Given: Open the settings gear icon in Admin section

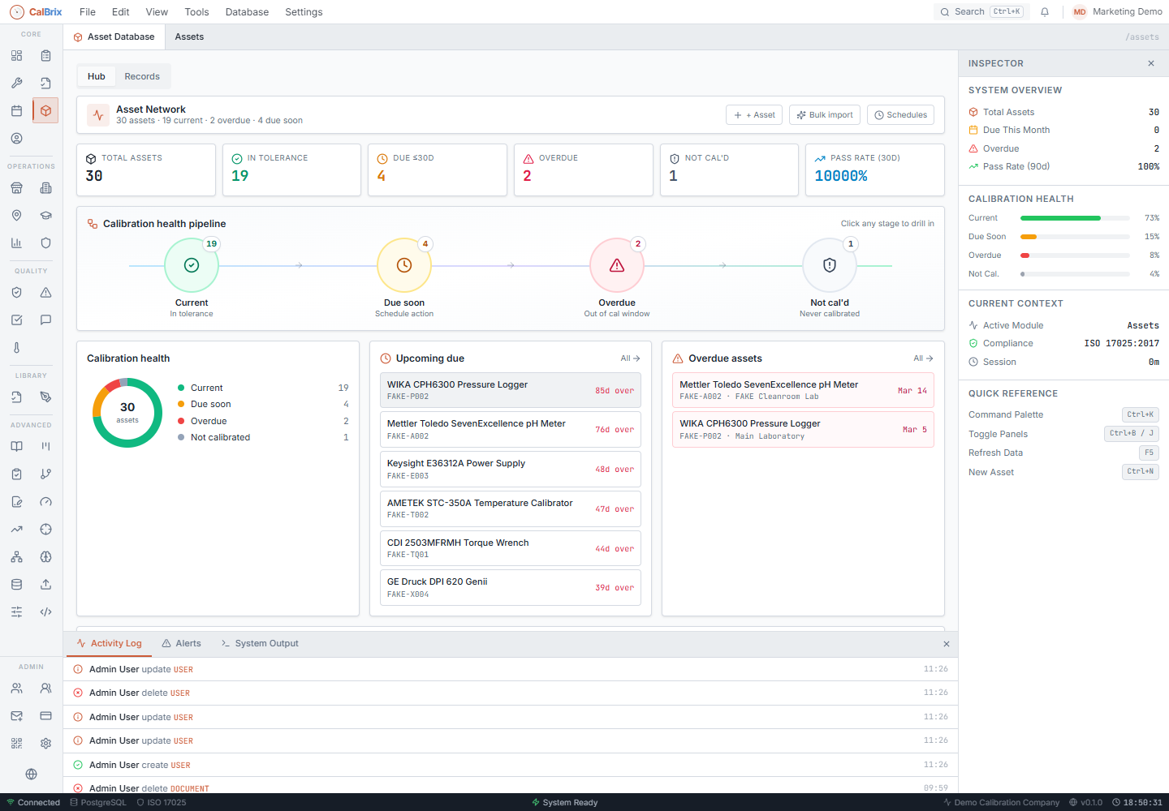Looking at the screenshot, I should click(x=45, y=744).
